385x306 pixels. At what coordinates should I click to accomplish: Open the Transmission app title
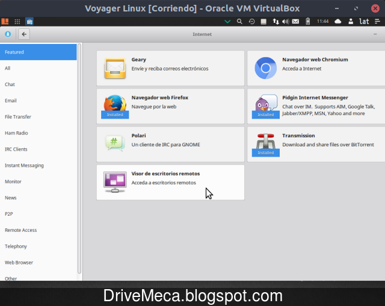point(298,136)
